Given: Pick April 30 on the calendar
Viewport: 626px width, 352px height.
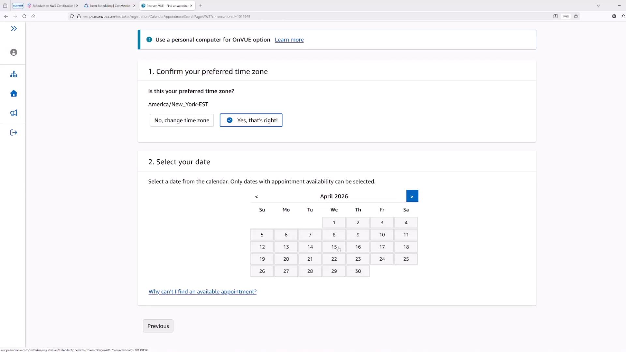Looking at the screenshot, I should click(x=358, y=271).
